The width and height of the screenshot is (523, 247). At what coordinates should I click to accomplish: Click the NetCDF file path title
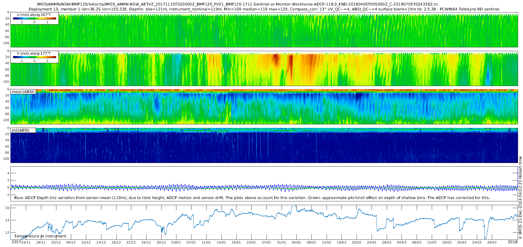click(238, 4)
